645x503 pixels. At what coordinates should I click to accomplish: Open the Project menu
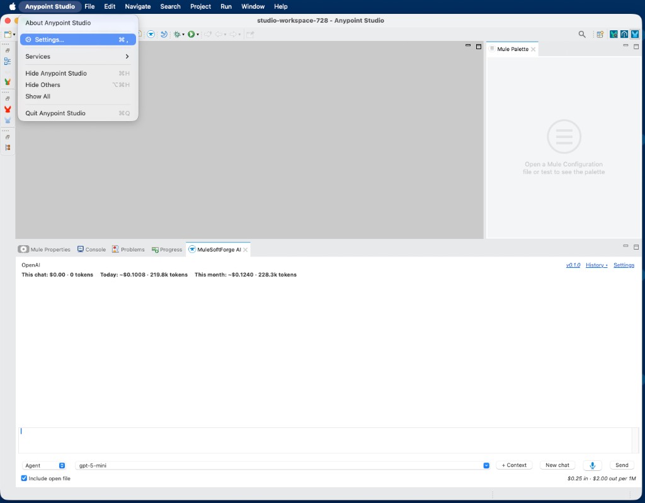[200, 6]
